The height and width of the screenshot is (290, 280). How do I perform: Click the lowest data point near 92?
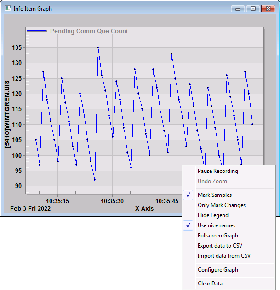pos(95,180)
